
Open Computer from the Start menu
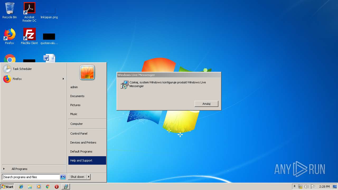[87, 124]
